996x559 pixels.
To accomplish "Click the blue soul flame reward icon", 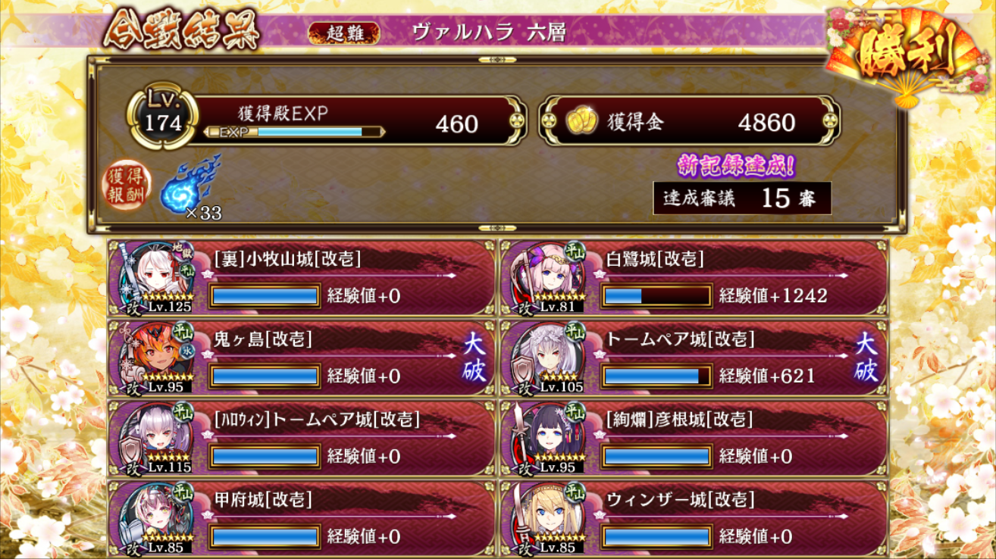I will [x=188, y=184].
